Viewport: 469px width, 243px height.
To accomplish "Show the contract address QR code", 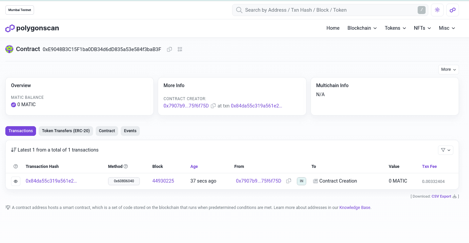I will pyautogui.click(x=180, y=49).
